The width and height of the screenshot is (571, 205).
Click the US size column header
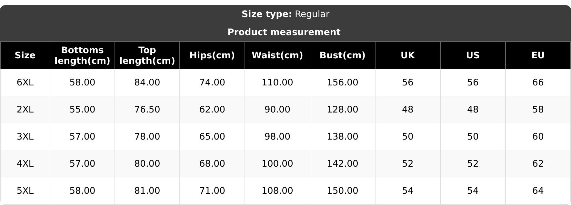pyautogui.click(x=473, y=55)
